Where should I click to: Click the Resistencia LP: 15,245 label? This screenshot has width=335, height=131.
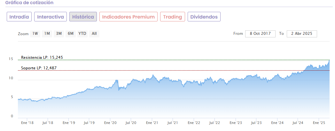tap(42, 58)
